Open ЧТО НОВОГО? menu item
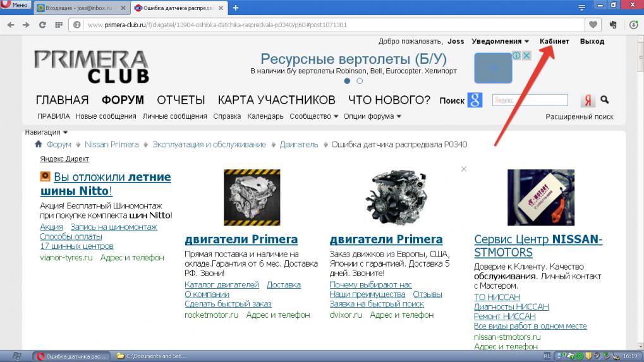 click(389, 100)
